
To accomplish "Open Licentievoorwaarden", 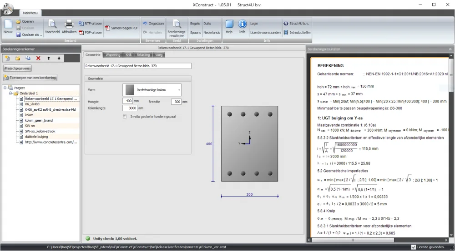I will 266,32.
